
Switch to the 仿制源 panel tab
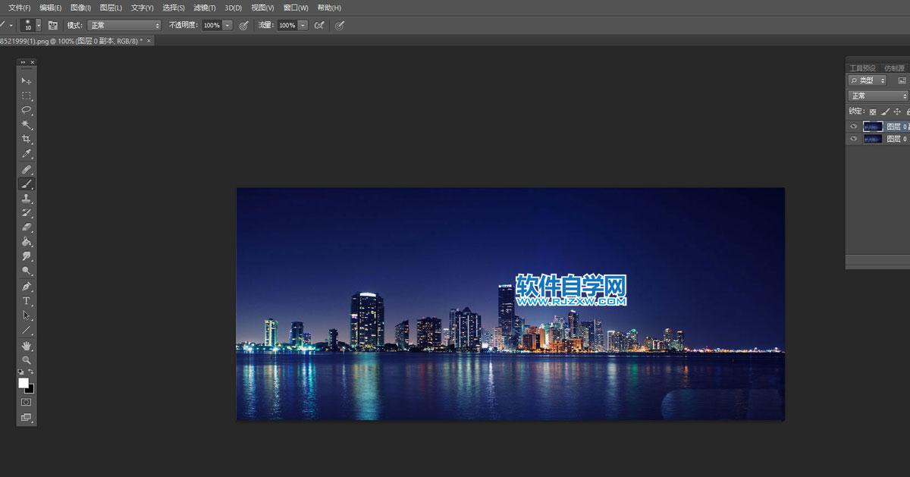894,67
